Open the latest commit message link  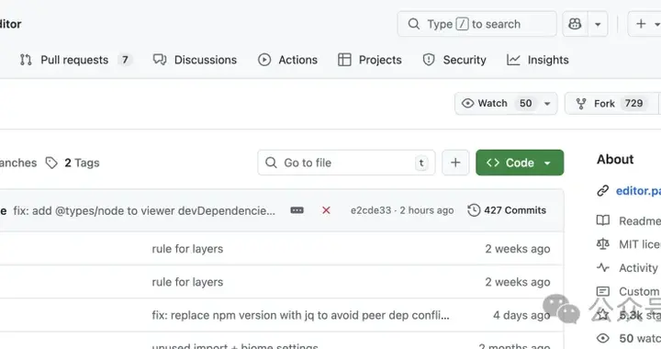pyautogui.click(x=144, y=210)
